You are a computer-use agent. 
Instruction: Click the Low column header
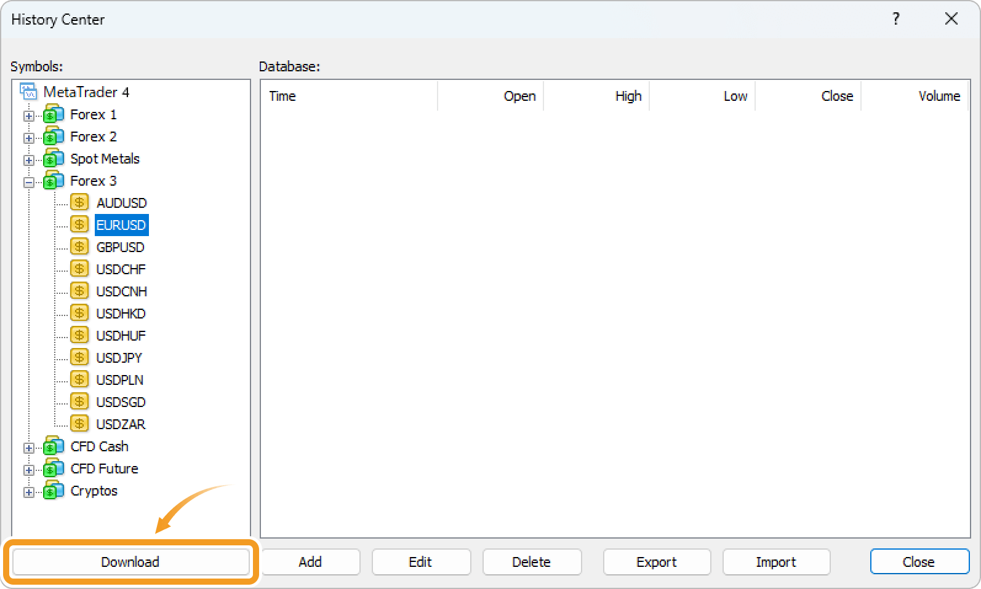click(702, 96)
